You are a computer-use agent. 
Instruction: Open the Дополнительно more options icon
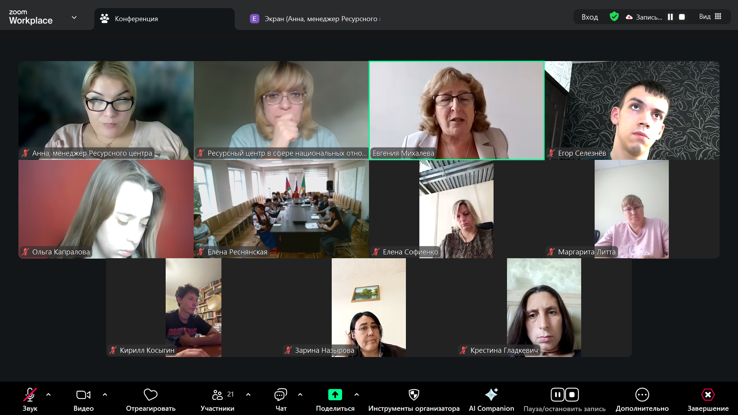pyautogui.click(x=642, y=395)
